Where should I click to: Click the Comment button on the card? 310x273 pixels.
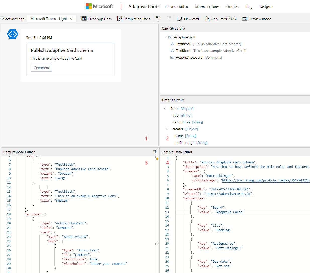click(x=41, y=68)
